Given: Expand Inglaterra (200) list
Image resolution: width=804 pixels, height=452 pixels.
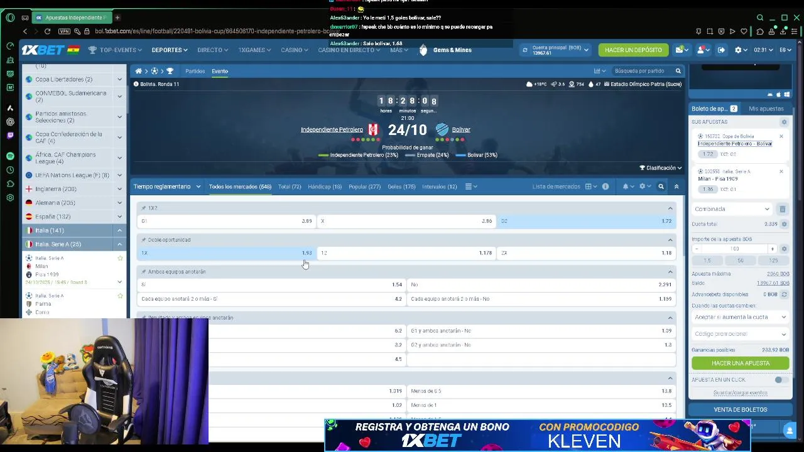Looking at the screenshot, I should [119, 189].
